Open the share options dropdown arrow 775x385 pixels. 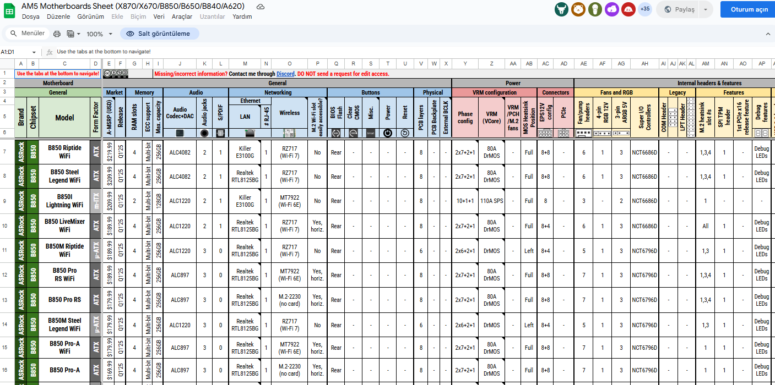click(x=707, y=9)
